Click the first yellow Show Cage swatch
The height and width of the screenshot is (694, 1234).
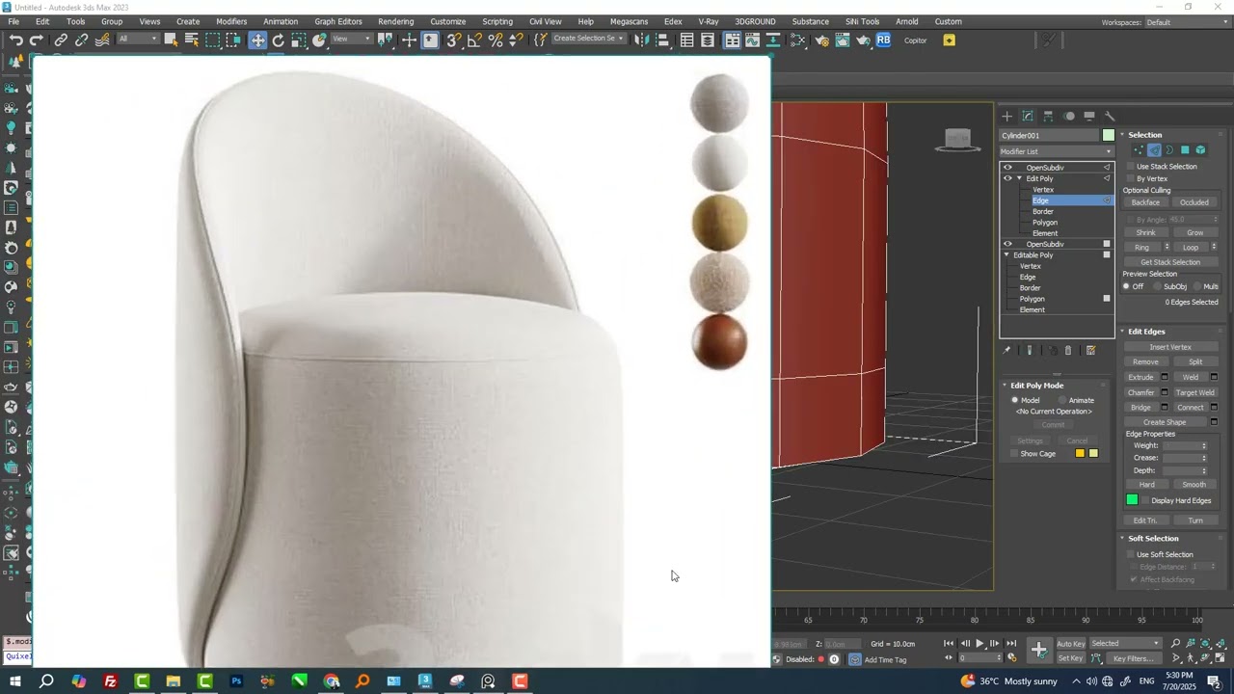click(x=1080, y=454)
